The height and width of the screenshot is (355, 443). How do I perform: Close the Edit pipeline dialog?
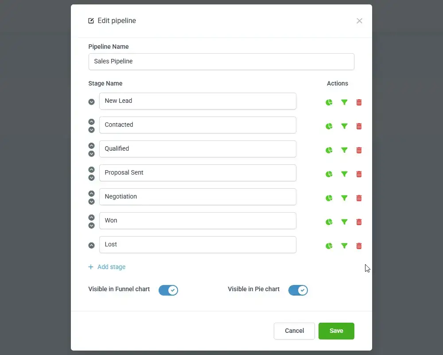(359, 21)
